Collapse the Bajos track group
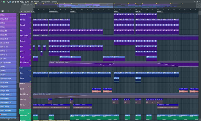 coord(28,71)
